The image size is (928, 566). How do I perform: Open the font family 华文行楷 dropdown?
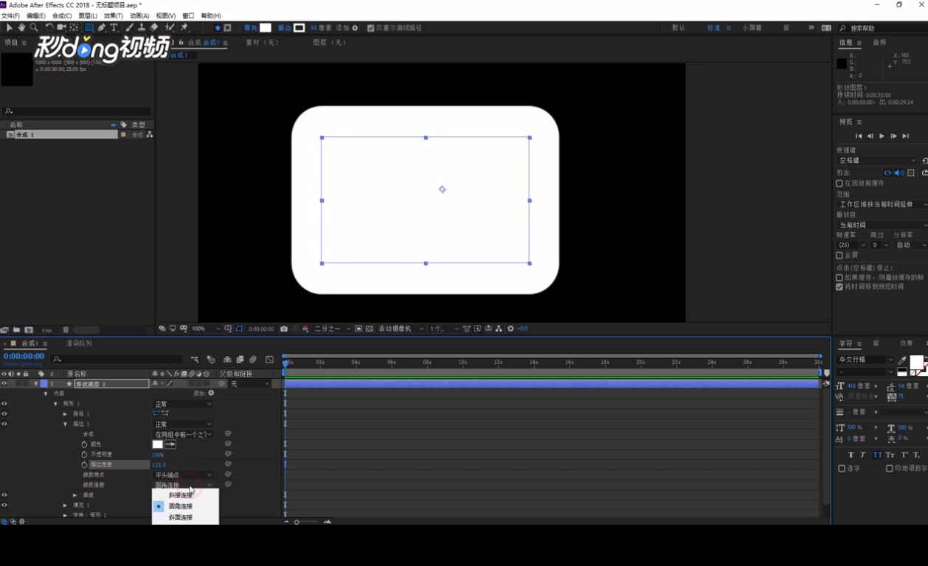tap(865, 360)
